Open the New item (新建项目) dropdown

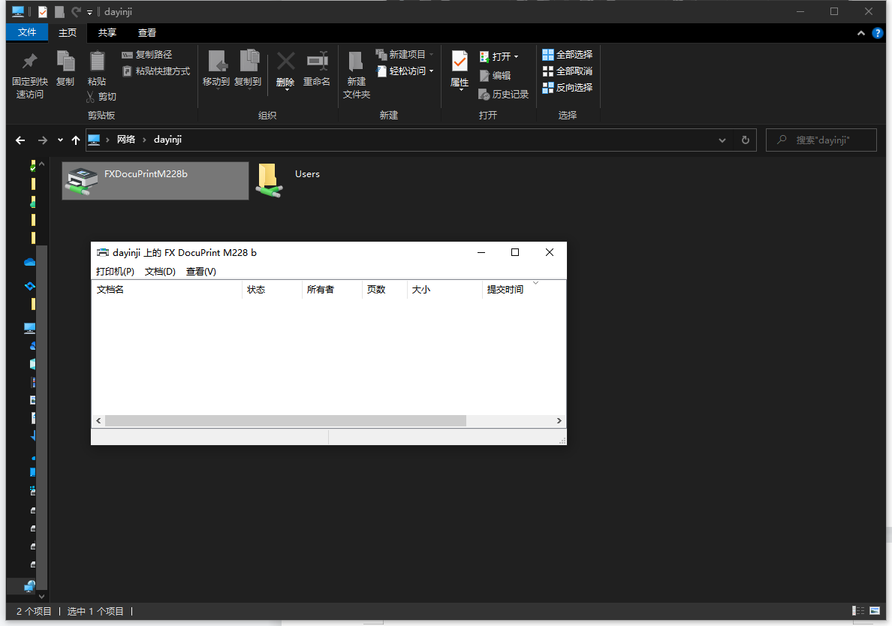click(405, 55)
